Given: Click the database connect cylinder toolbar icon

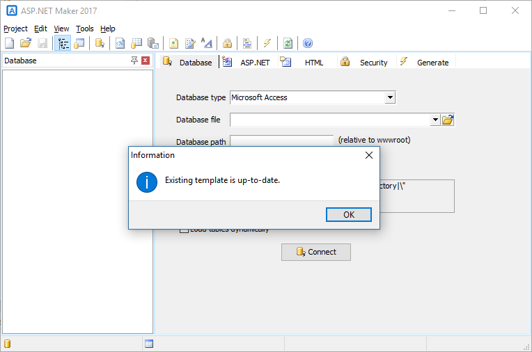Looking at the screenshot, I should [x=100, y=43].
